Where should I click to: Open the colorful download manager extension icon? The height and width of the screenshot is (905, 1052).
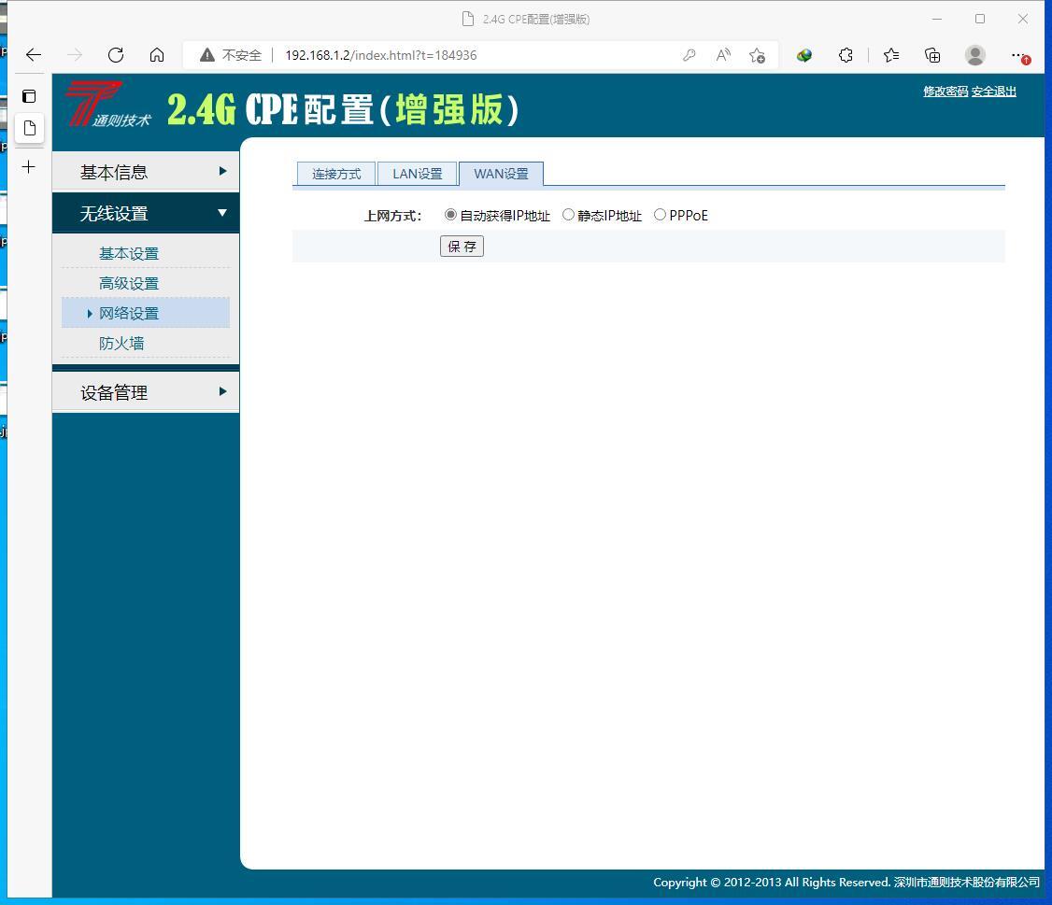[804, 55]
